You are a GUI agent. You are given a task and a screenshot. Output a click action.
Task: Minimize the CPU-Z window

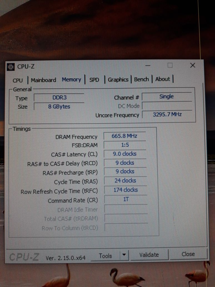[148, 66]
